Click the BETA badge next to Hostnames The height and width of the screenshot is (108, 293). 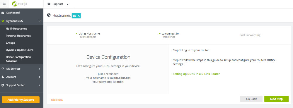[76, 16]
